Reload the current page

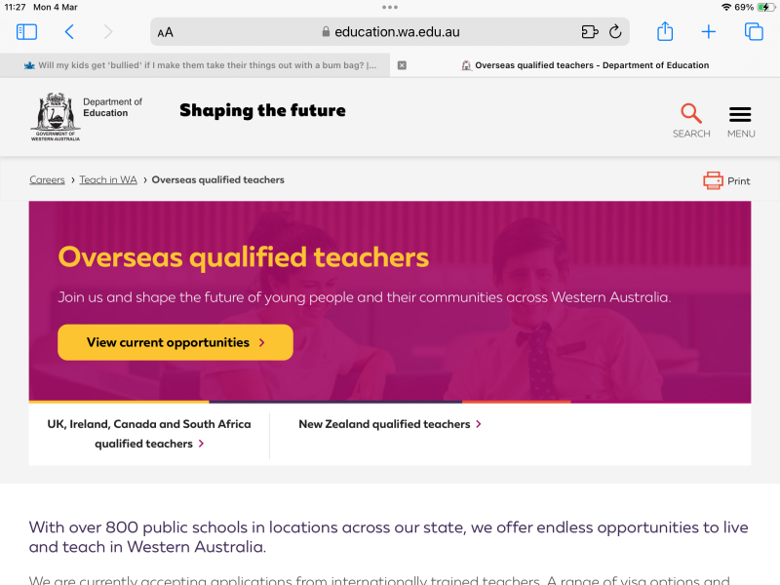coord(615,32)
